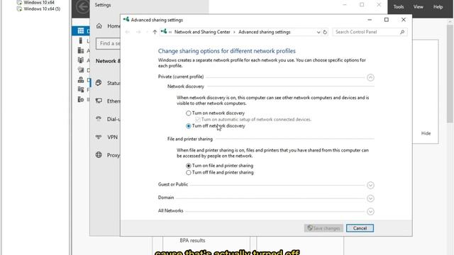
Task: Click back arrow in Server Manager window
Action: tap(82, 6)
